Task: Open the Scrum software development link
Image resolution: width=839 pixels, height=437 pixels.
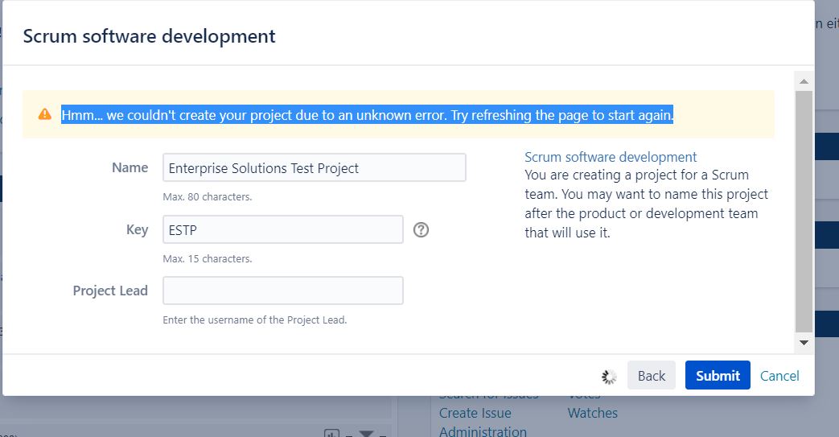Action: 611,157
